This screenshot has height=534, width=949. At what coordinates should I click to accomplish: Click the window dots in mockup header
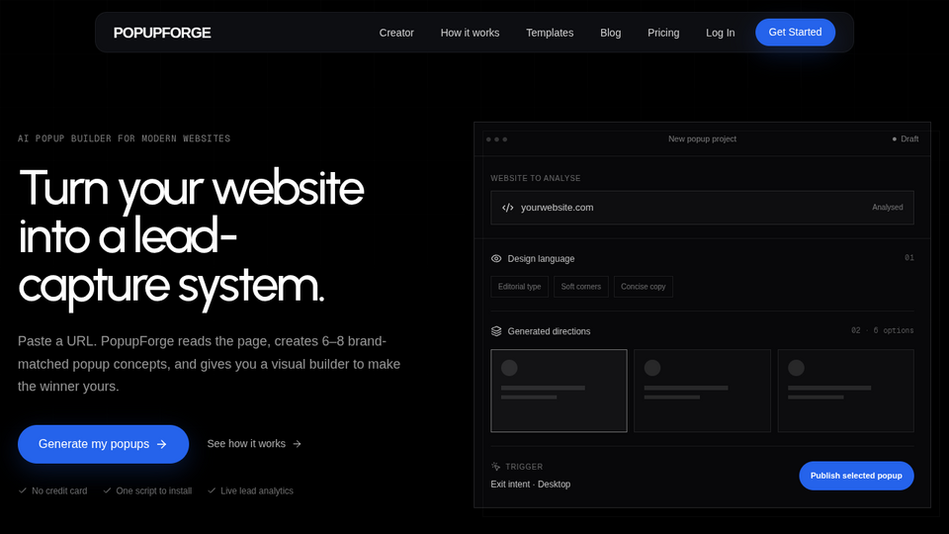(497, 139)
